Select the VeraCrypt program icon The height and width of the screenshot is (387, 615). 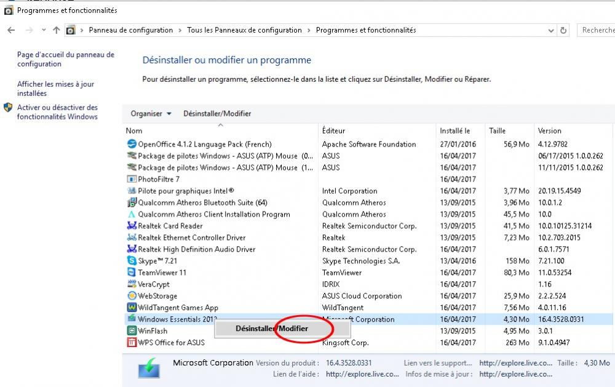[130, 284]
